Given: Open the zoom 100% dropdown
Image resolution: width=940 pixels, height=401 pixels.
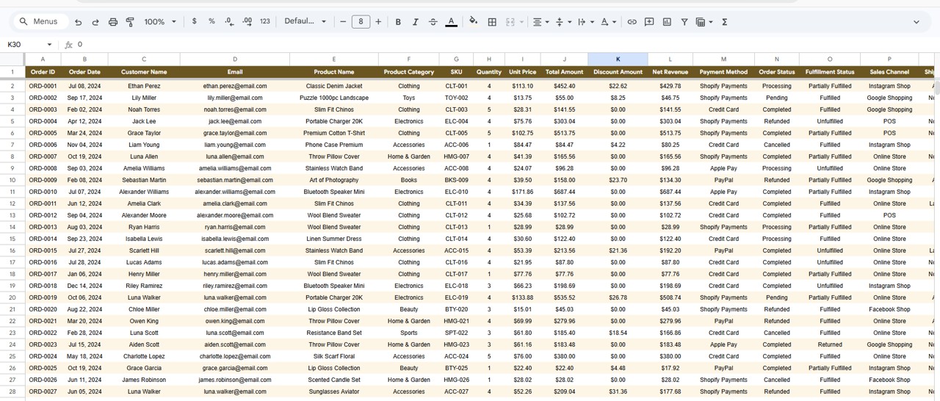Looking at the screenshot, I should tap(160, 22).
